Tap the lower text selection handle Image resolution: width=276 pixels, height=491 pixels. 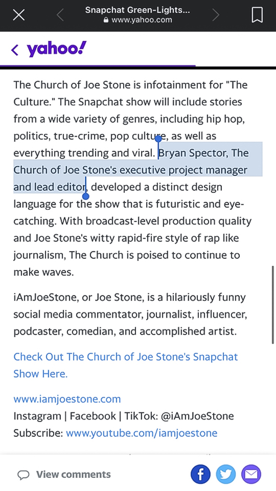pos(85,196)
